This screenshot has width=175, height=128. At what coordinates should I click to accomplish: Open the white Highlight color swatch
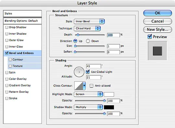[x=109, y=94]
